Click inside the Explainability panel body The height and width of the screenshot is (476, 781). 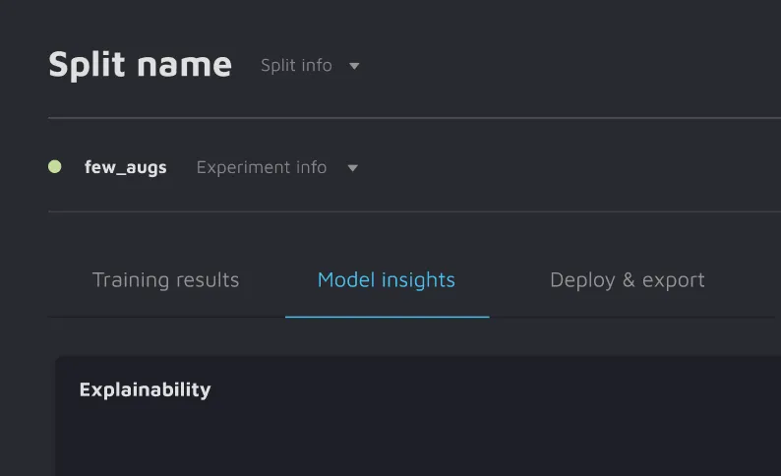413,438
